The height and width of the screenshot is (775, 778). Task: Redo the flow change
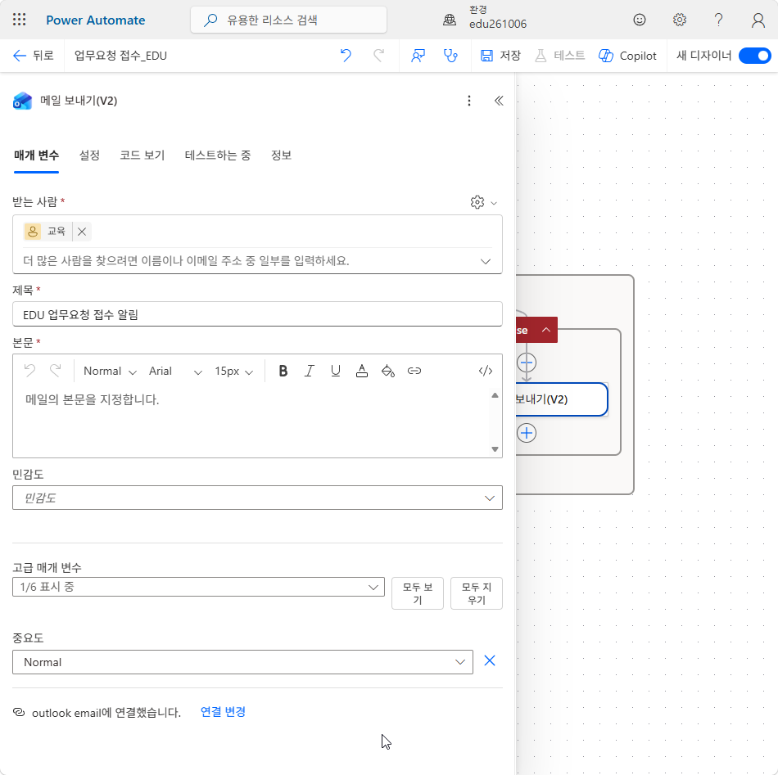click(x=378, y=56)
